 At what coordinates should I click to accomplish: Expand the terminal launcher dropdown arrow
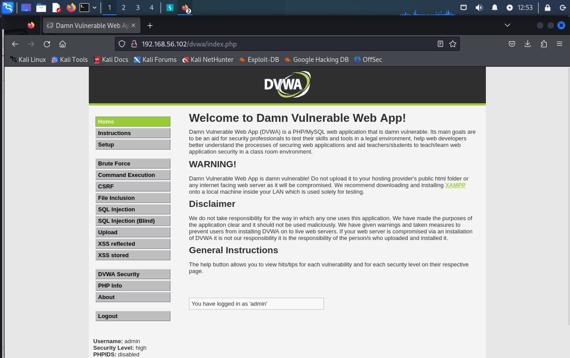95,8
